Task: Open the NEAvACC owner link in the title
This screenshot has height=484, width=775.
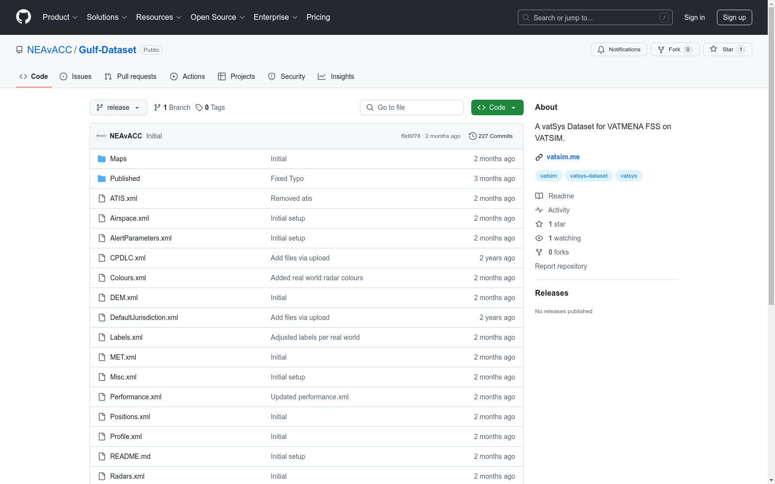Action: (49, 50)
